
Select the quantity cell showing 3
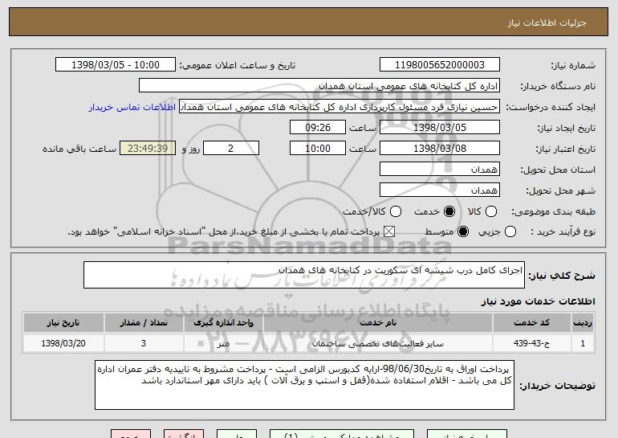(x=144, y=343)
